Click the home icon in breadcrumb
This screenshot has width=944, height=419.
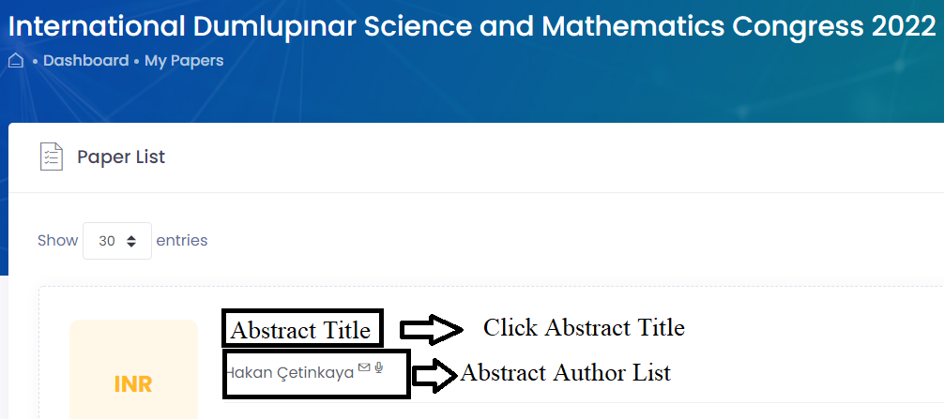pyautogui.click(x=16, y=61)
